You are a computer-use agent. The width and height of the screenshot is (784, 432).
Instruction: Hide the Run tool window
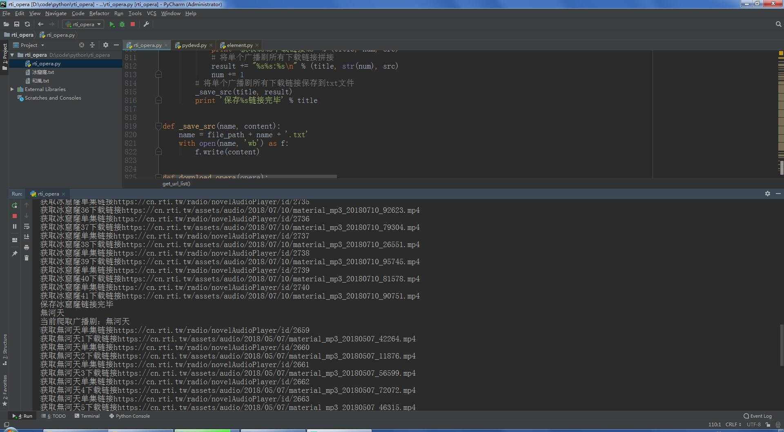[778, 194]
